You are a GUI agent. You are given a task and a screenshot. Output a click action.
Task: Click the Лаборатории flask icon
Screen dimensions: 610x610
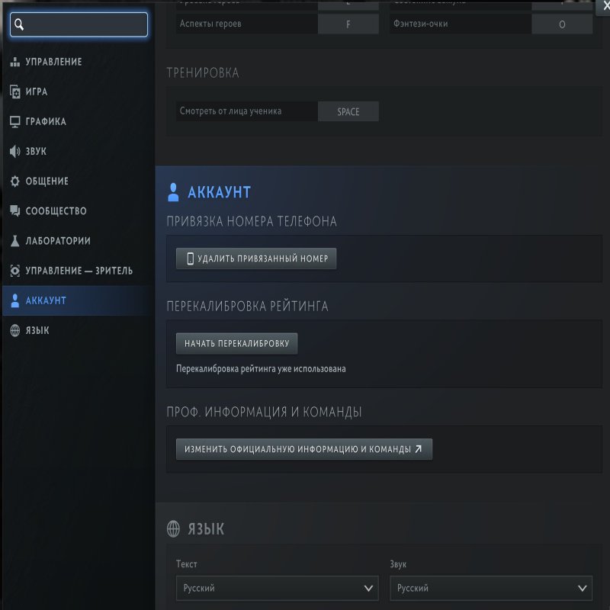(x=15, y=241)
